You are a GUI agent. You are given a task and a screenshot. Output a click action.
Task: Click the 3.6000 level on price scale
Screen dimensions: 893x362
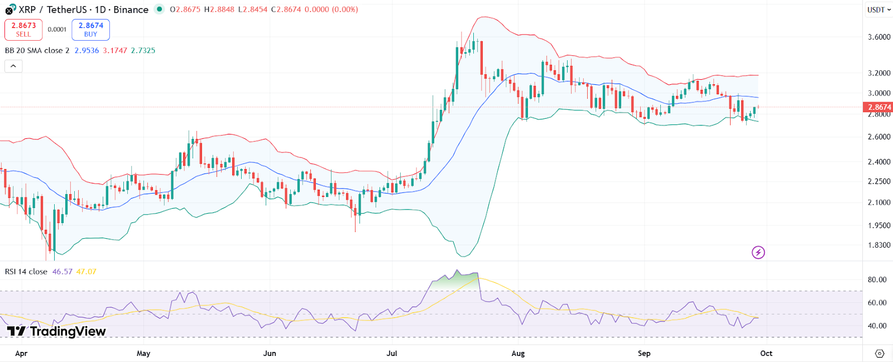tap(878, 37)
